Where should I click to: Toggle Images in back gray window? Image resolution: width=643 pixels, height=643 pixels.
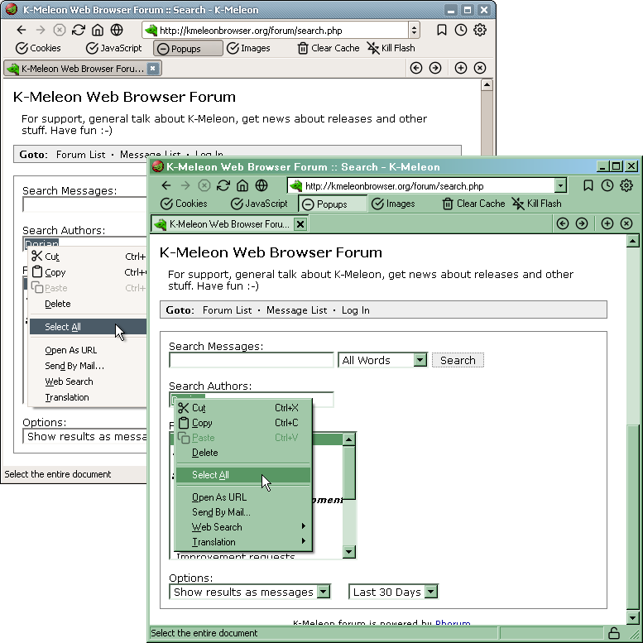[x=247, y=48]
